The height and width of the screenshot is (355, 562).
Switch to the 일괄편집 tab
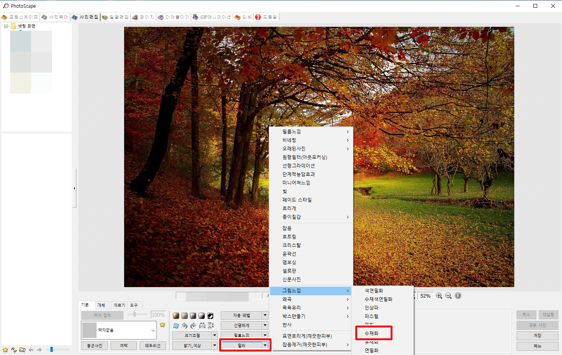[x=115, y=17]
